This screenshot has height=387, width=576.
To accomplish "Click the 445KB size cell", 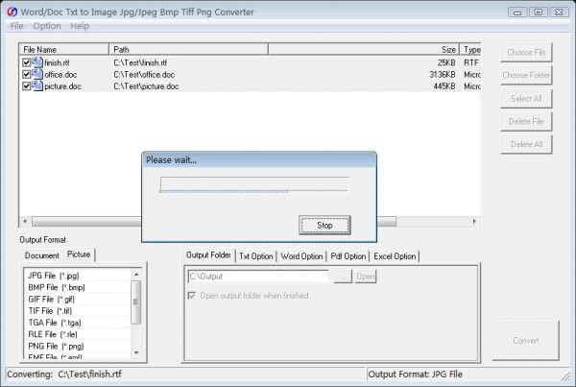I will 444,86.
